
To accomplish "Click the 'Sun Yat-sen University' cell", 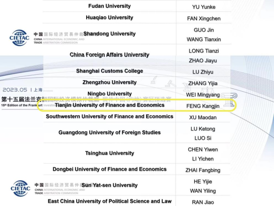I will (110, 185).
